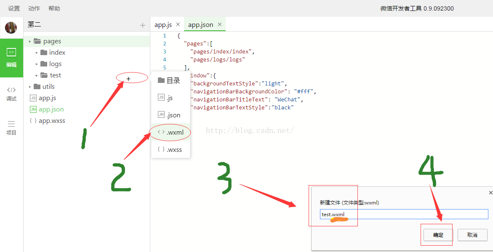Expand the index folder
This screenshot has width=493, height=252.
click(37, 53)
